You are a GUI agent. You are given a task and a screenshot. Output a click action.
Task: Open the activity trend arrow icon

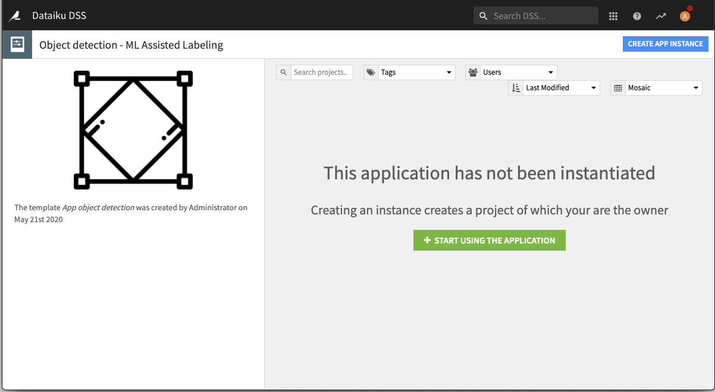point(661,16)
